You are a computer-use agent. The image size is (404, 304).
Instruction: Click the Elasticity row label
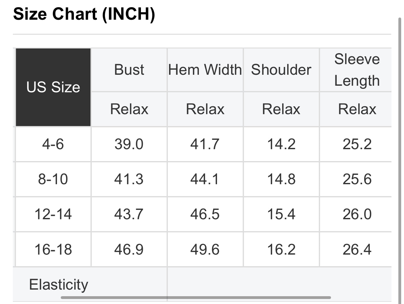click(x=59, y=285)
